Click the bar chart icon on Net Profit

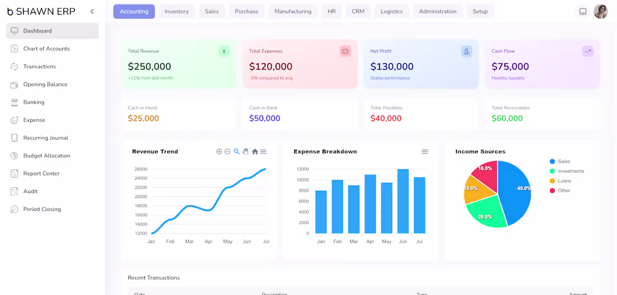pos(466,51)
